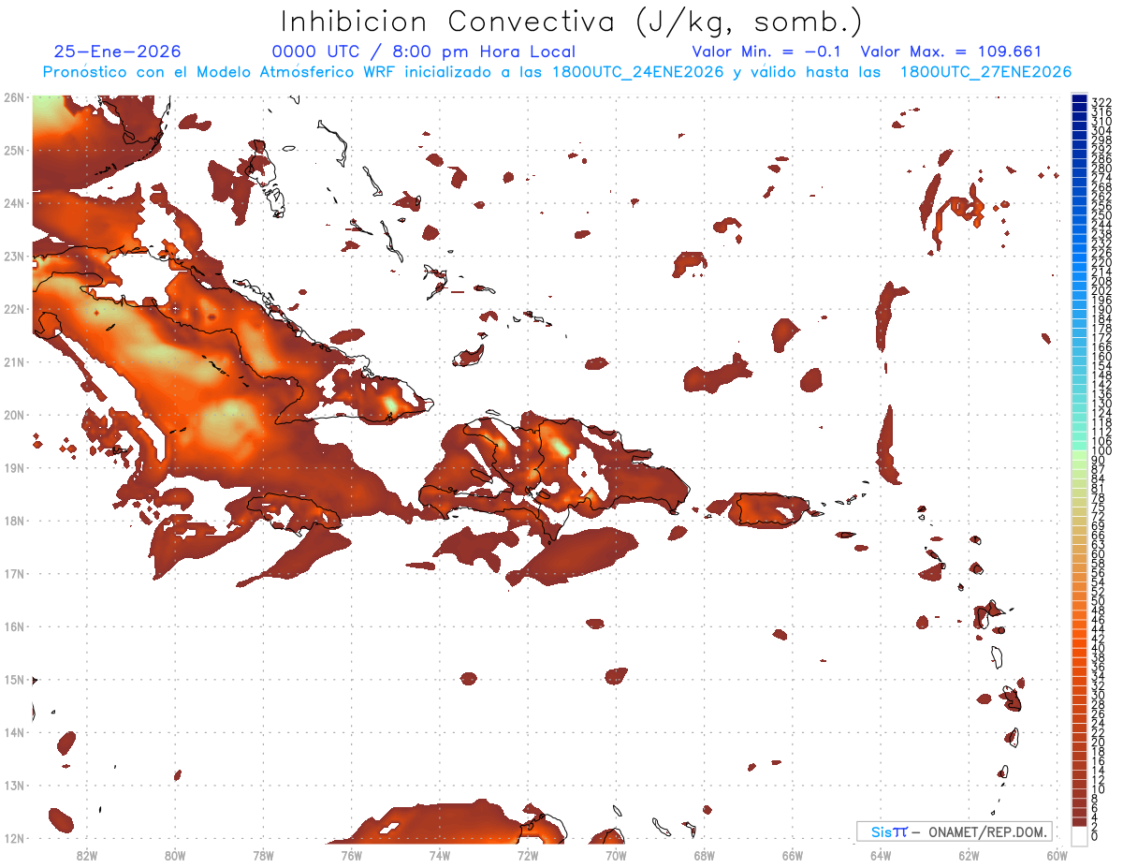The width and height of the screenshot is (1123, 868).
Task: Click the darkest navy swatch atop the colorbar
Action: tap(1080, 99)
